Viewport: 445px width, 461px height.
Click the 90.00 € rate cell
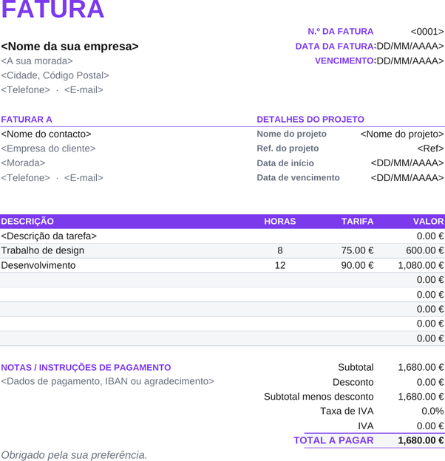[357, 265]
